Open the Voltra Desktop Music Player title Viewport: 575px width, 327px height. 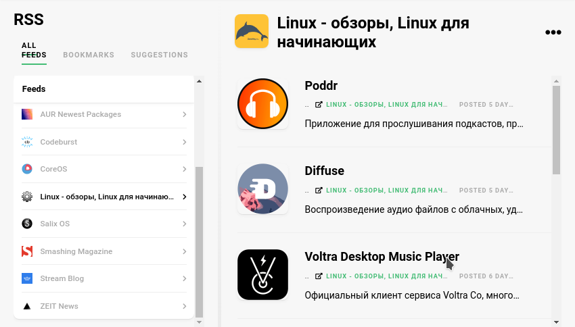point(382,256)
